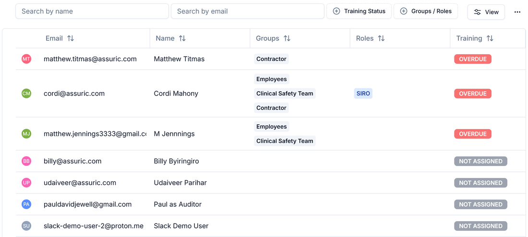
Task: Select email udaiveer@assuric.com
Action: click(x=80, y=183)
